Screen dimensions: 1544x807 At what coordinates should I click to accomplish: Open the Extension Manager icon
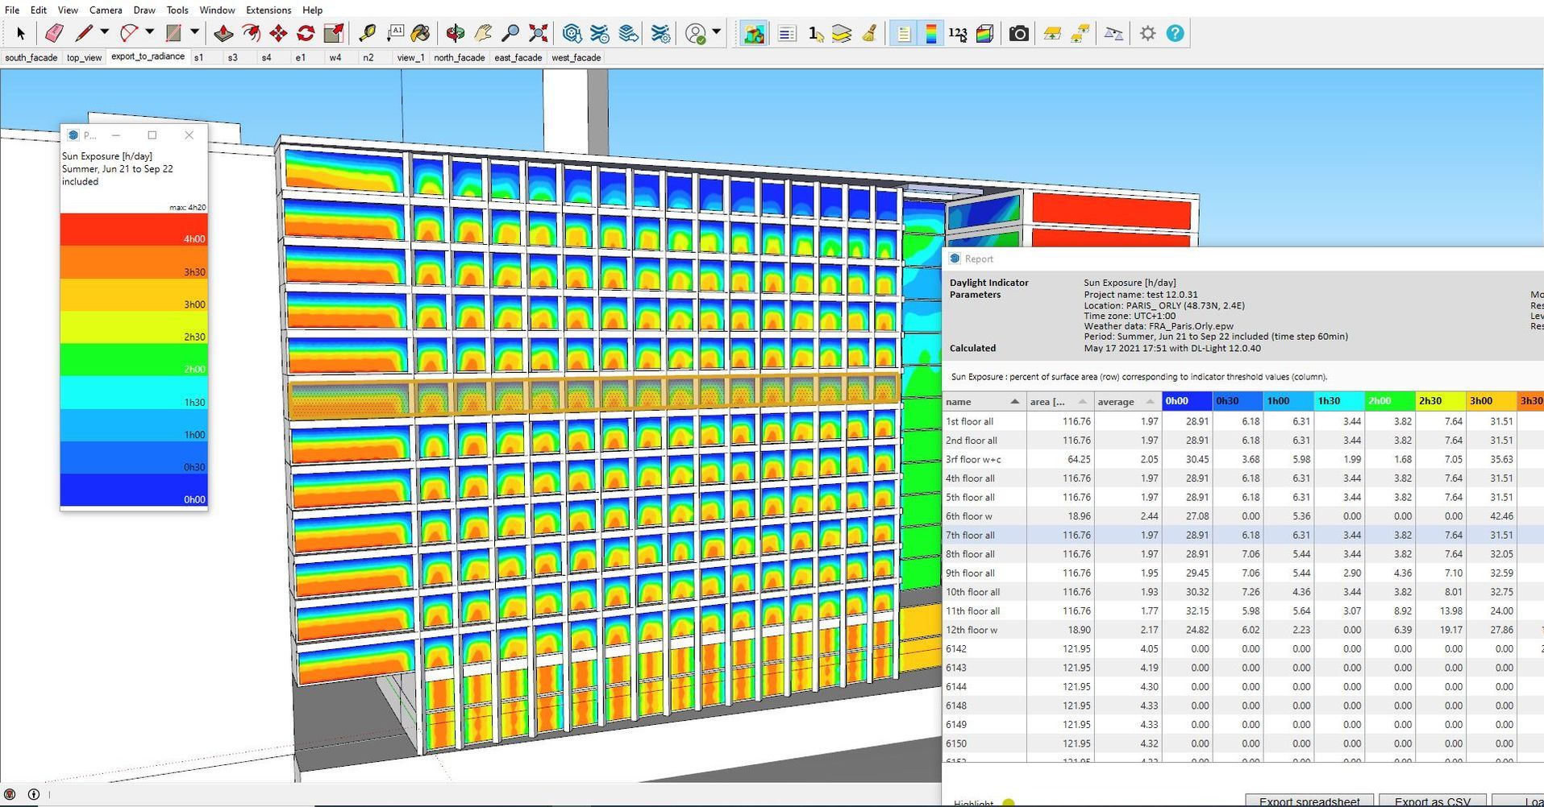[x=660, y=33]
